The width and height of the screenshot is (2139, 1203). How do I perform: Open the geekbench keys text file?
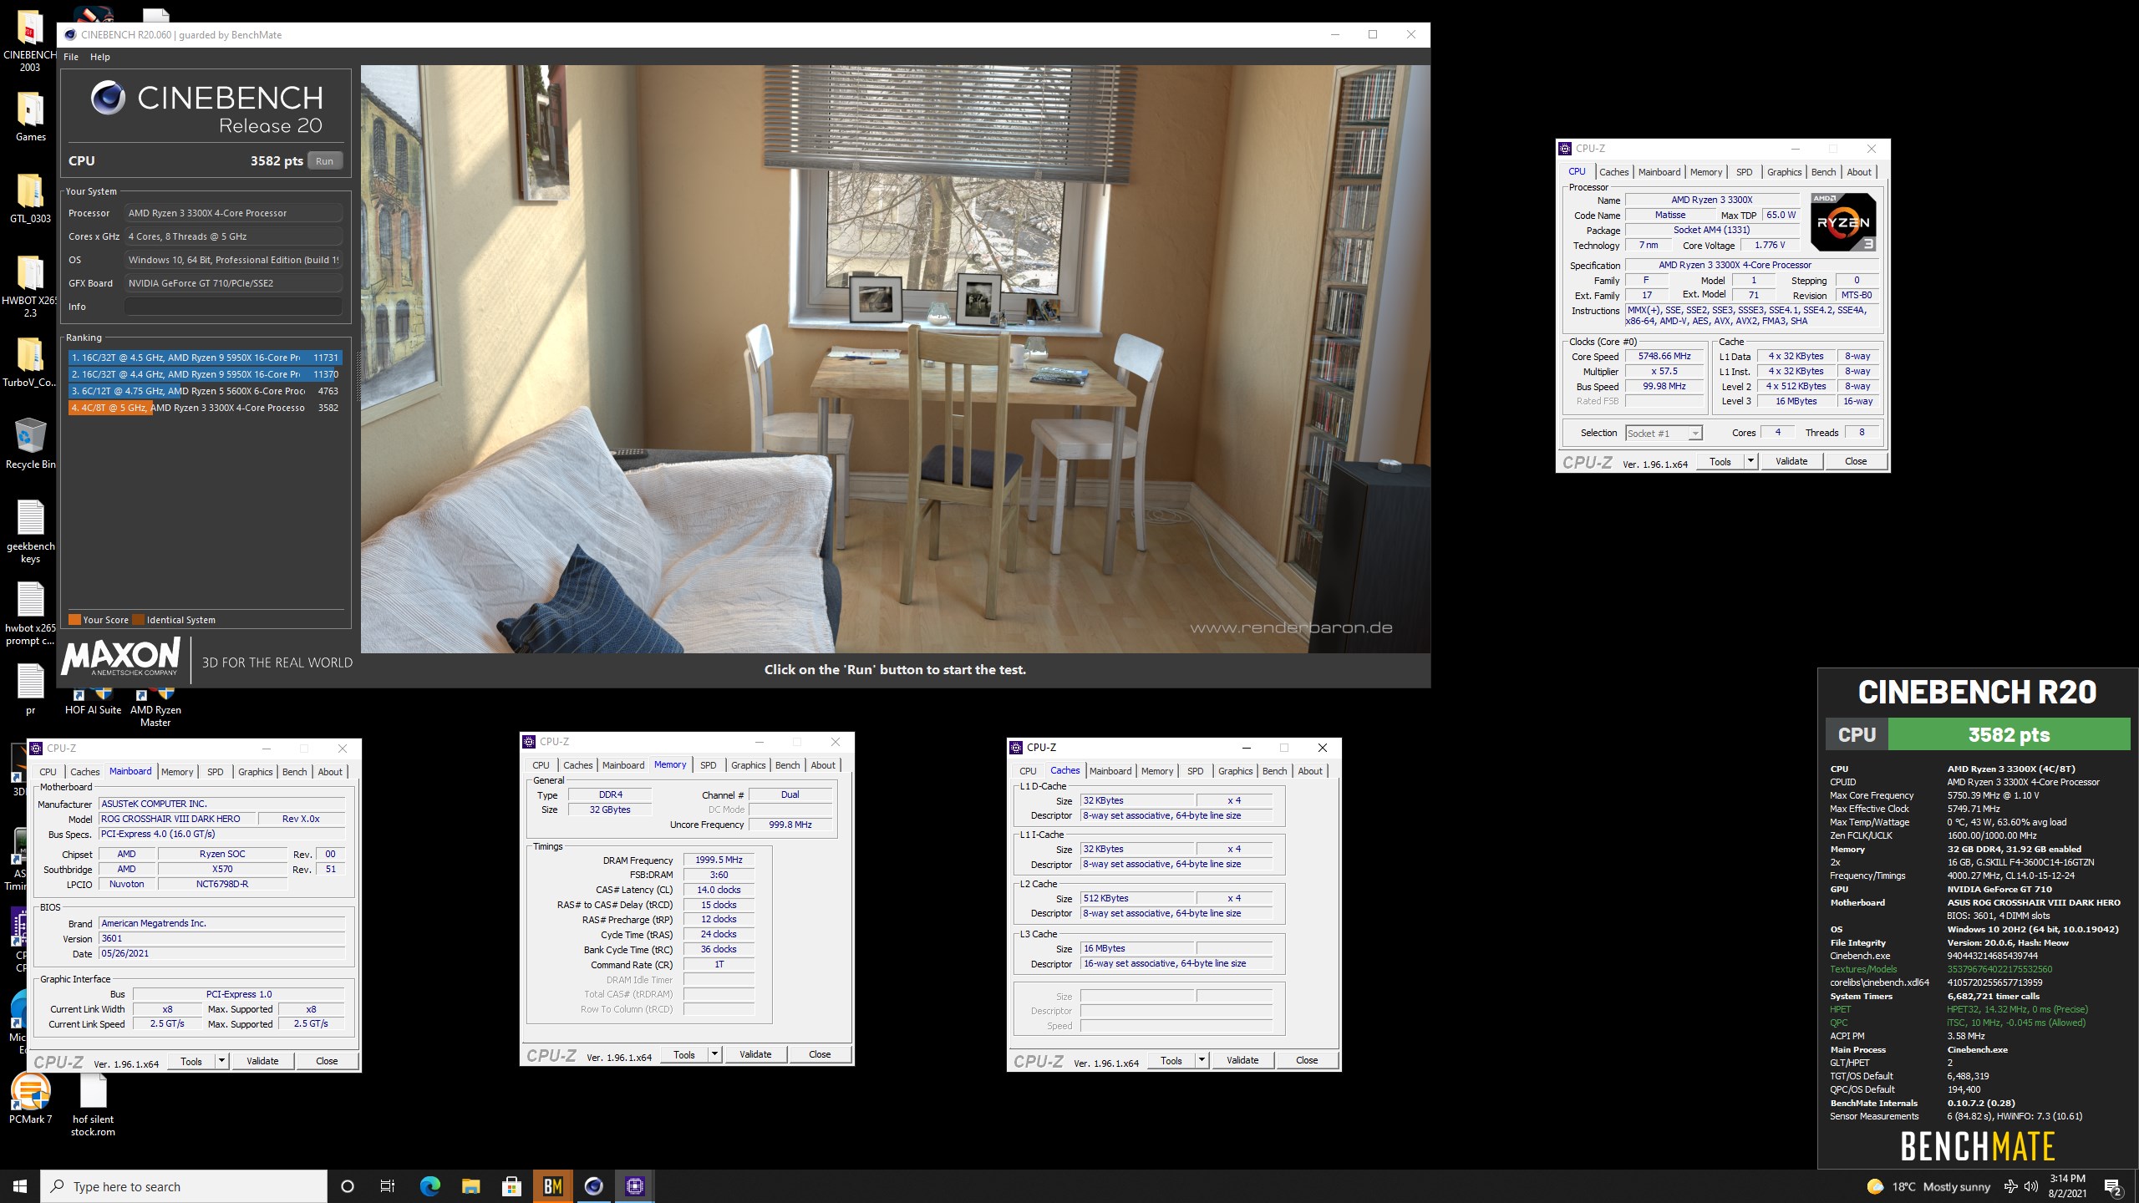(30, 531)
